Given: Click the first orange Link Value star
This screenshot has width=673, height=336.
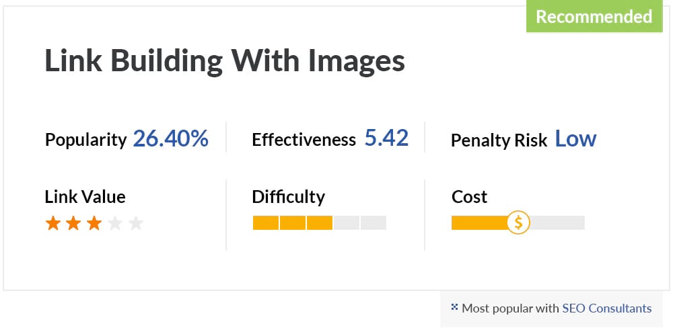Looking at the screenshot, I should coord(52,223).
